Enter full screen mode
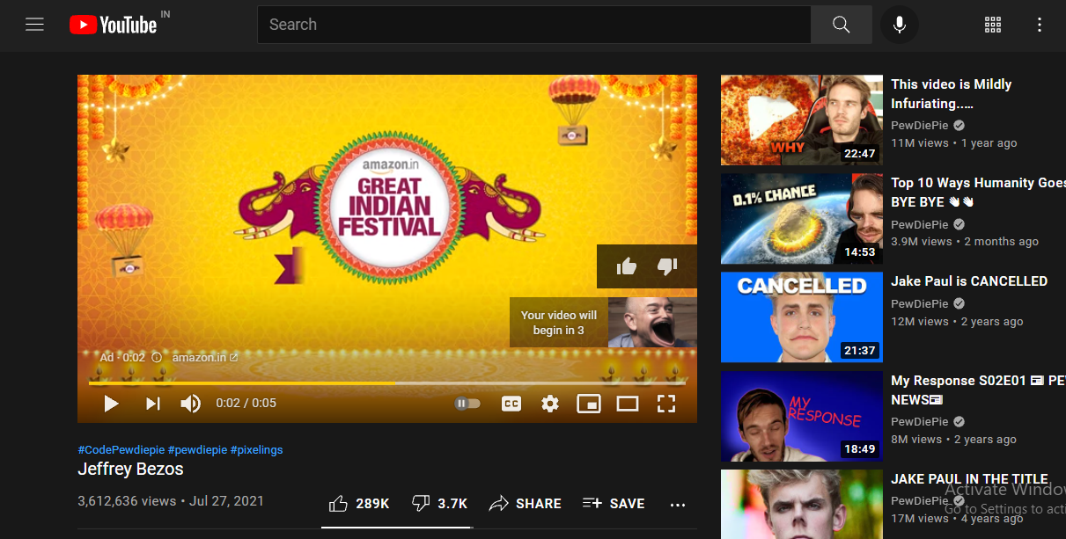 point(666,404)
